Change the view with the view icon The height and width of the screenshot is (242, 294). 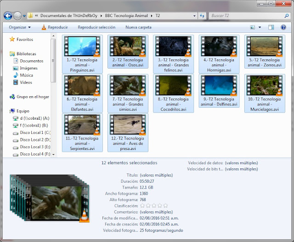click(x=252, y=28)
